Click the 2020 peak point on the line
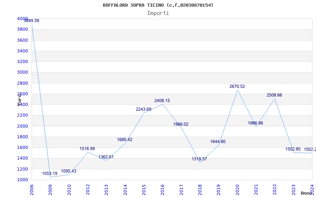Viewport: 316px width, 197px height. [237, 90]
